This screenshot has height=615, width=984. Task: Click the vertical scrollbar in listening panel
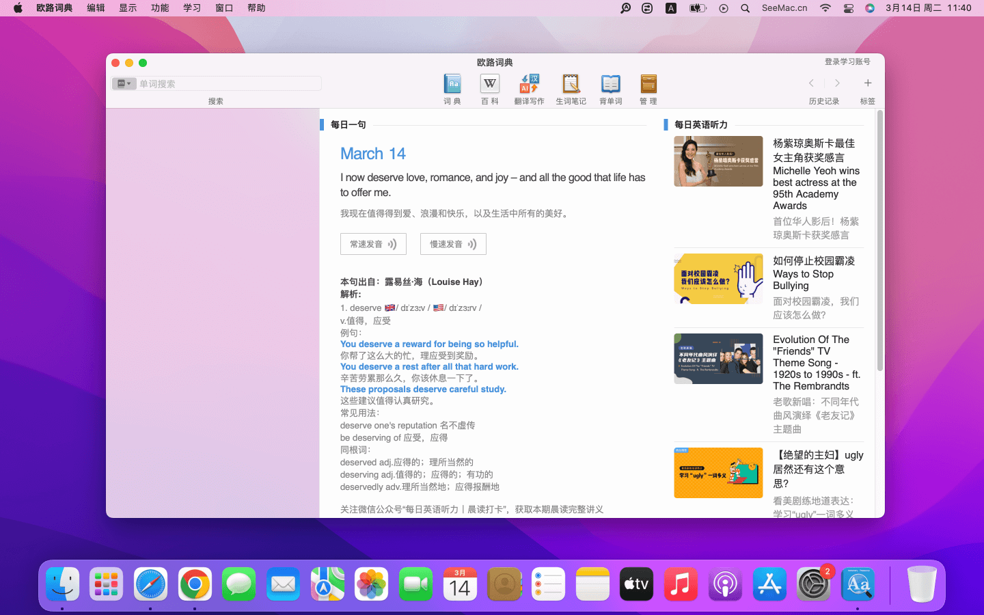tap(879, 239)
